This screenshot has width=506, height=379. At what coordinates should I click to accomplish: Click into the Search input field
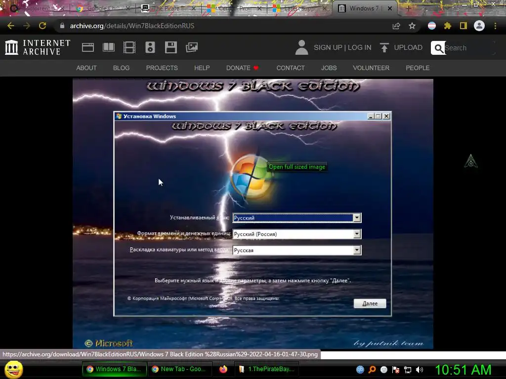469,48
